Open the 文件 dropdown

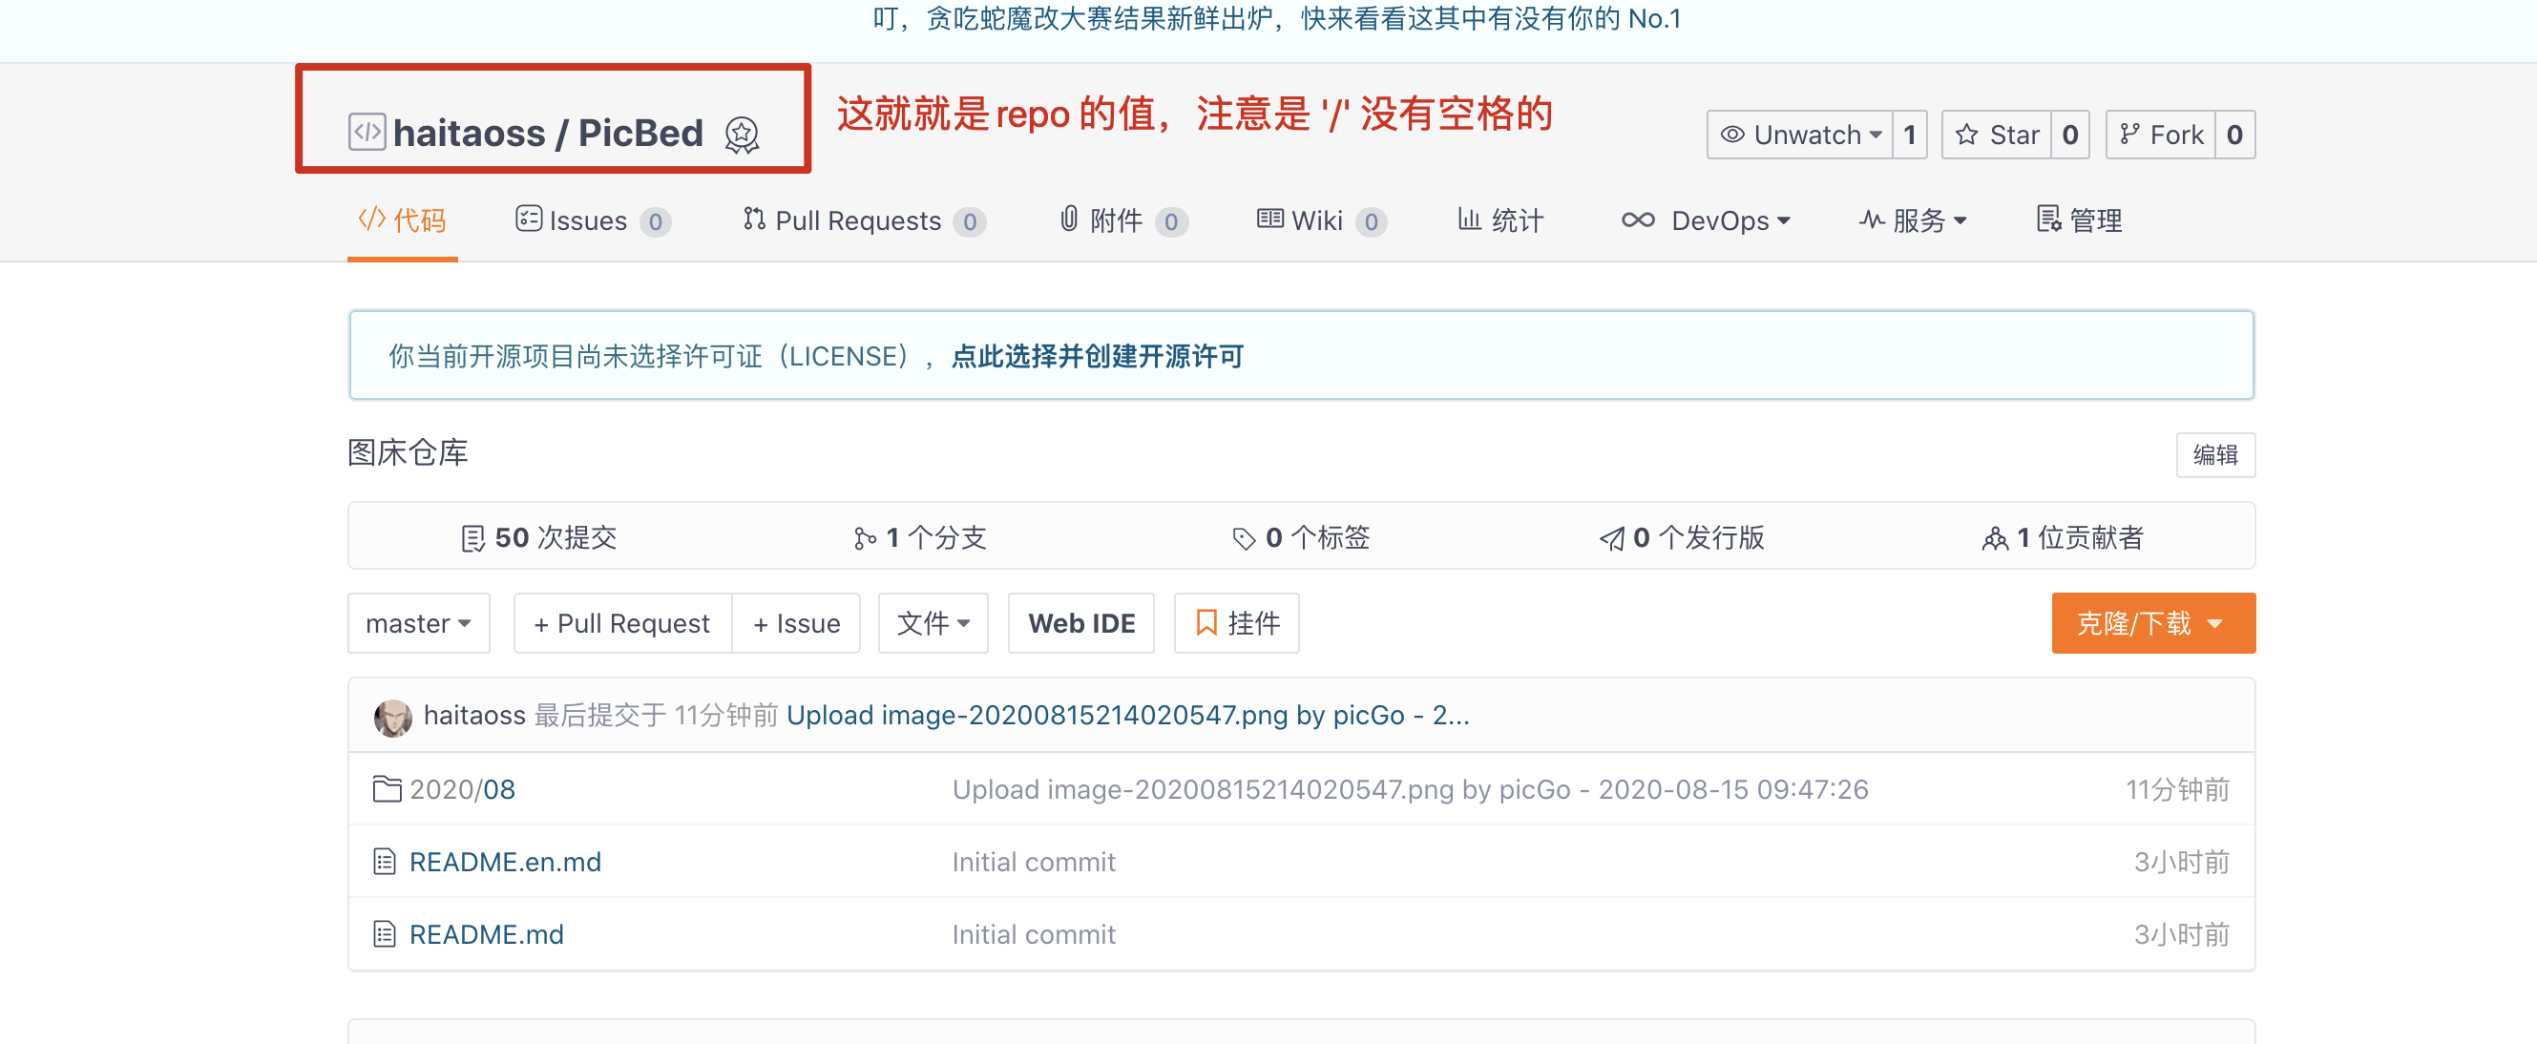[933, 622]
